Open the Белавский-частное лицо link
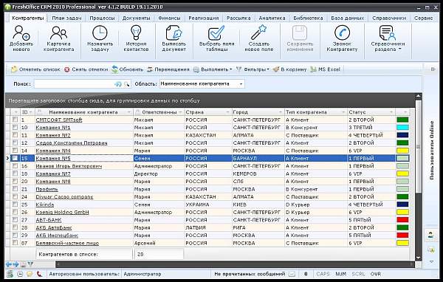Viewport: 443px width, 282px height. [67, 243]
